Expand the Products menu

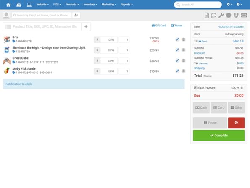[72, 5]
